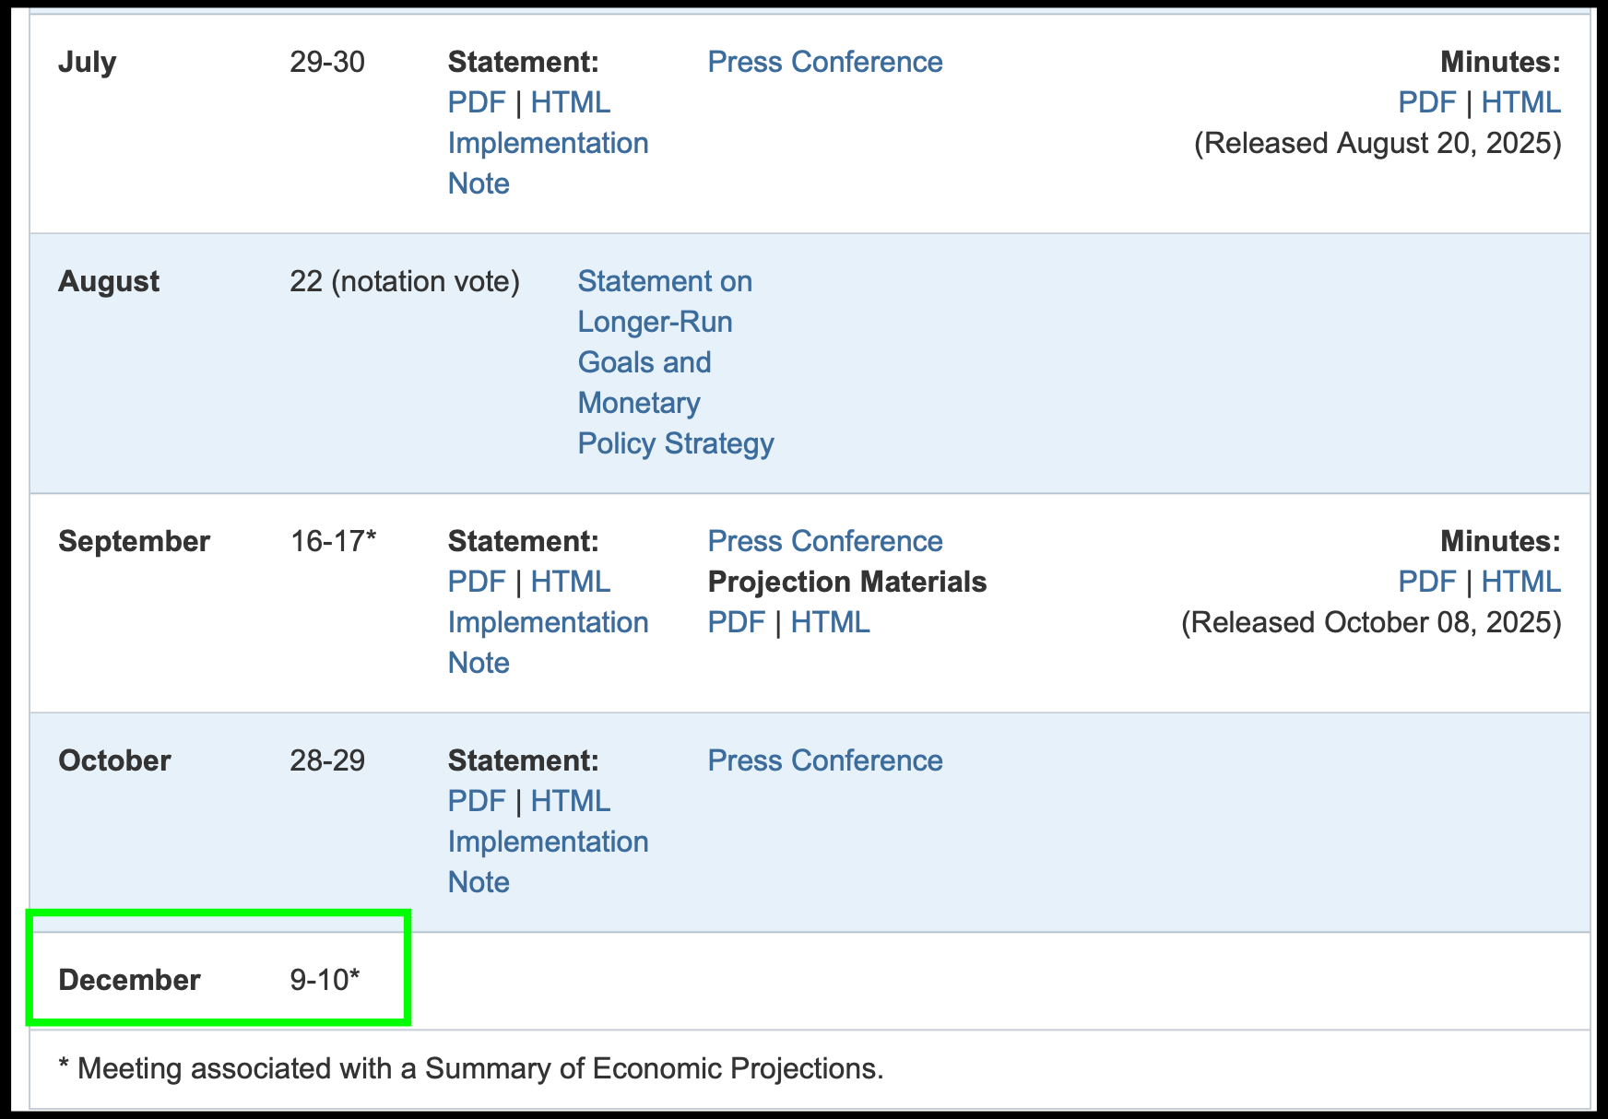The height and width of the screenshot is (1119, 1608).
Task: Open October statement HTML link
Action: [571, 801]
